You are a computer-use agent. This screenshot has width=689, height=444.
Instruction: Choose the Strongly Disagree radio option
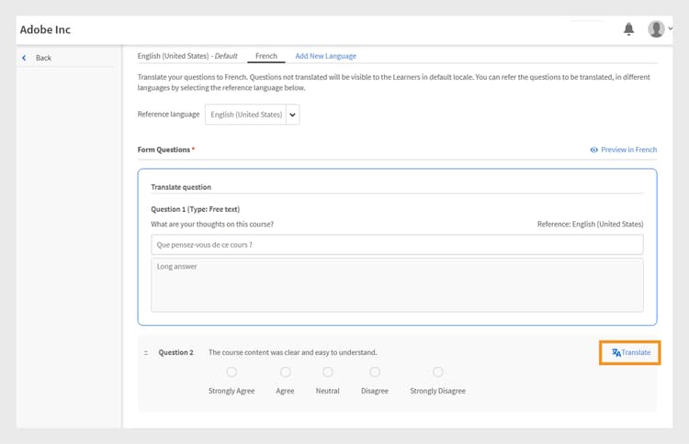438,372
